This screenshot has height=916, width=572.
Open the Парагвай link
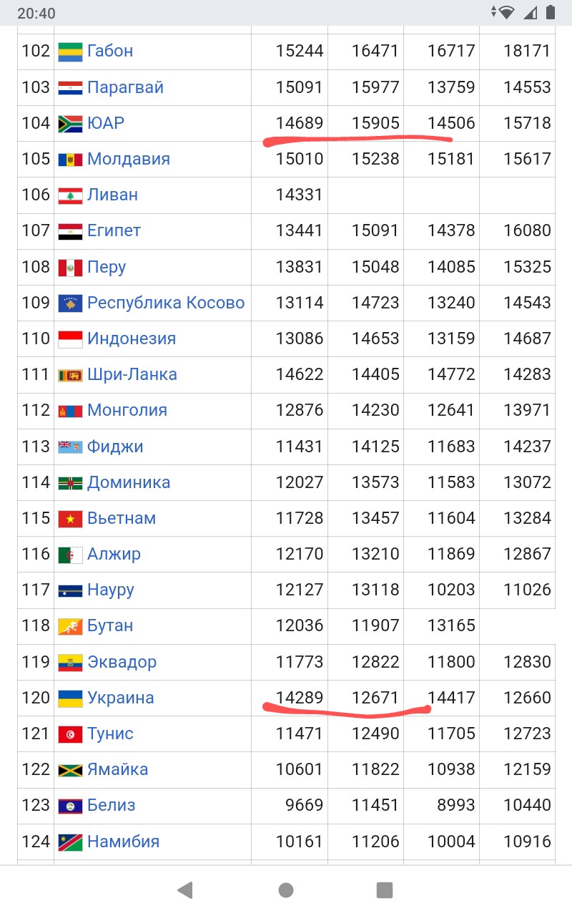tap(125, 87)
